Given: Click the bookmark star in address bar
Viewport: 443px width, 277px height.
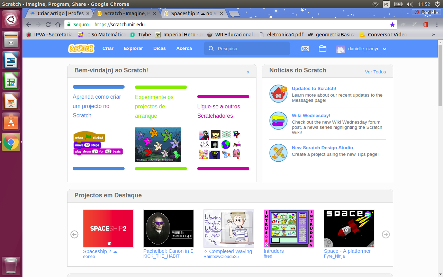Looking at the screenshot, I should tap(392, 25).
